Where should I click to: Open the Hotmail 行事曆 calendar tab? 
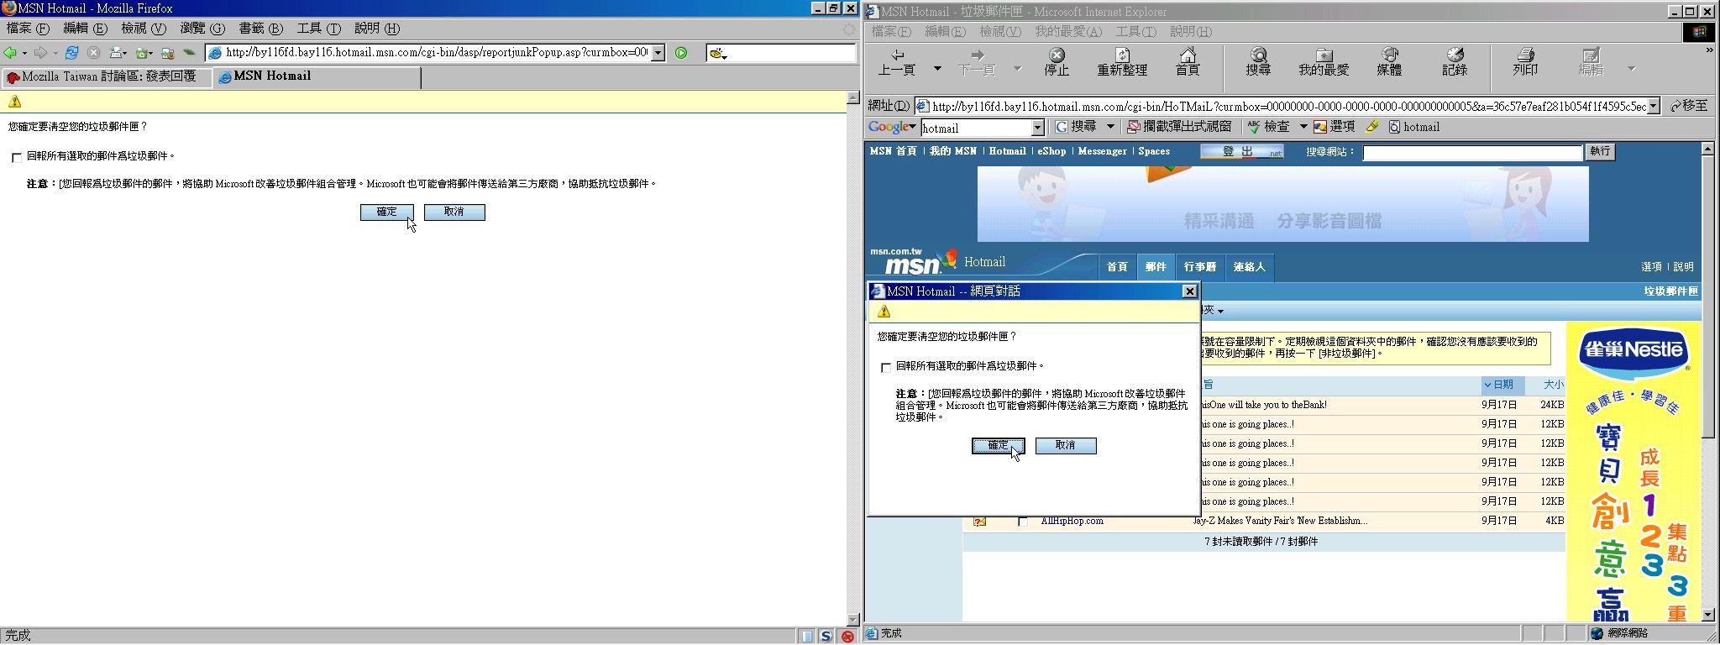tap(1199, 267)
